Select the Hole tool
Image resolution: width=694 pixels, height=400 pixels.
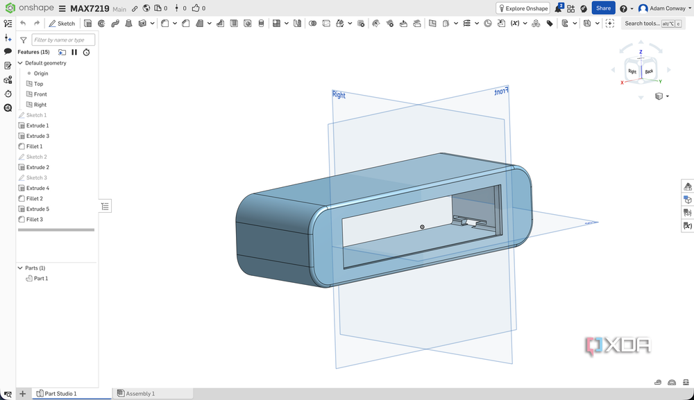248,24
